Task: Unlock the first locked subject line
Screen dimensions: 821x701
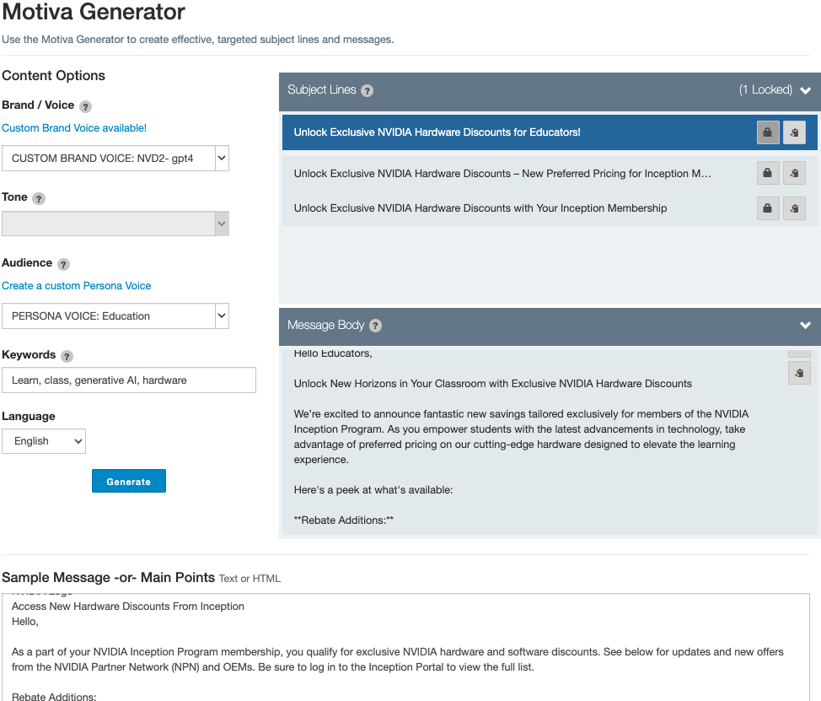Action: 767,132
